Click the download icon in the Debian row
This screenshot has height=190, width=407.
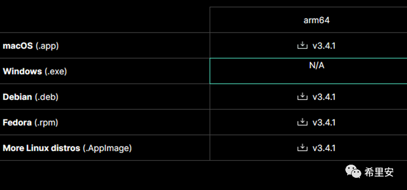point(302,97)
